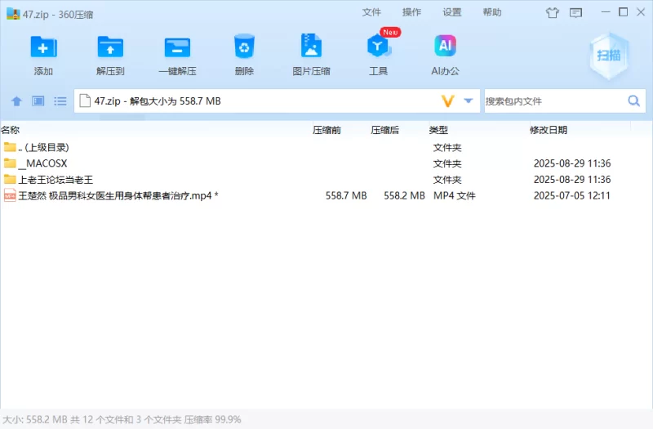
Task: Open the 图片压缩 image compression tool
Action: tap(311, 46)
